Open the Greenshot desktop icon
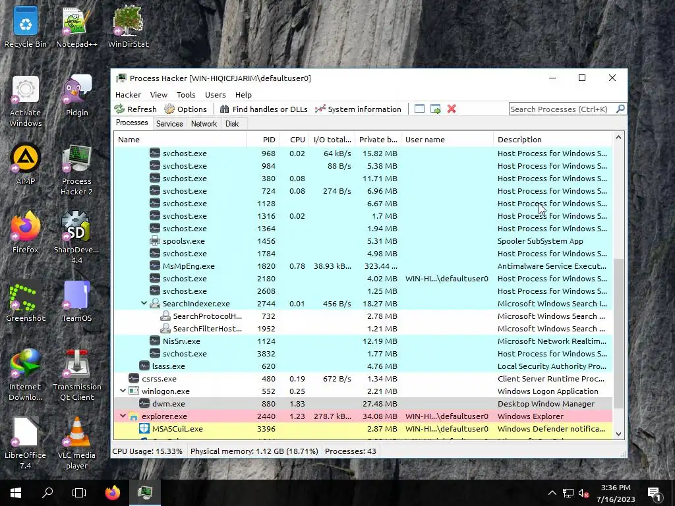Image resolution: width=675 pixels, height=506 pixels. 26,301
